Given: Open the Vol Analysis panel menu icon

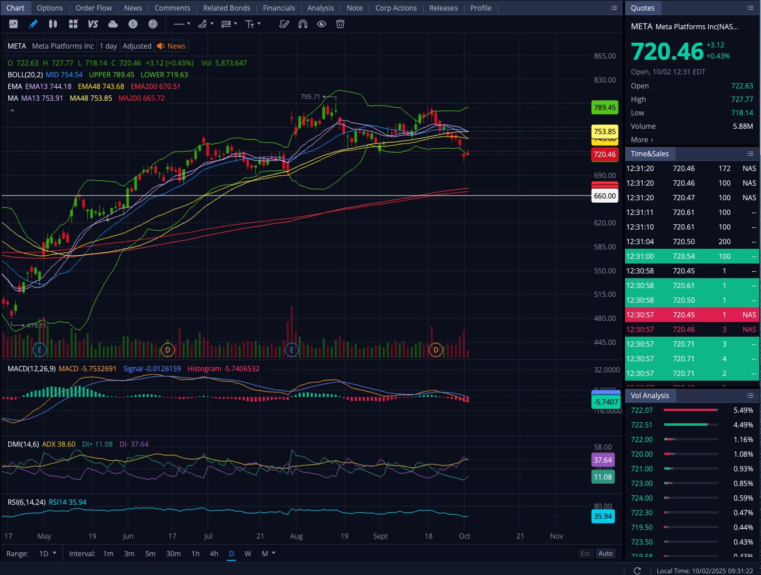Looking at the screenshot, I should pos(750,396).
